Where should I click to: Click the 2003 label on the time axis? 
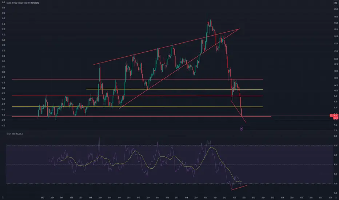tap(42, 197)
